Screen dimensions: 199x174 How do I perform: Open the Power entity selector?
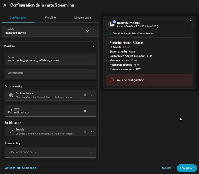coord(50,152)
